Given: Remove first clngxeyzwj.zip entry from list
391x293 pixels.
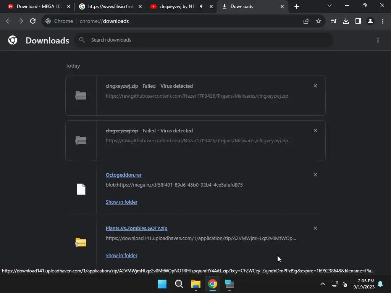Looking at the screenshot, I should pyautogui.click(x=315, y=86).
